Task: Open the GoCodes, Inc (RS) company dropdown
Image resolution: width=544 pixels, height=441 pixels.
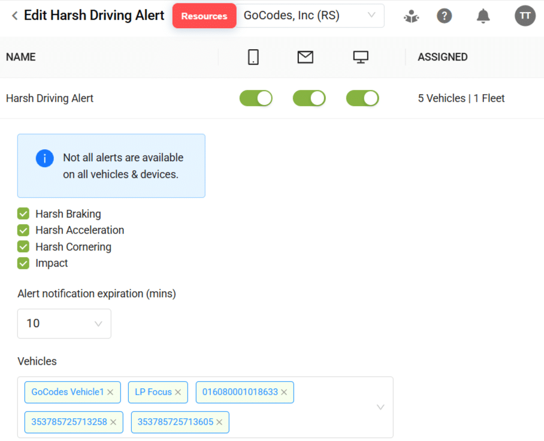Action: click(310, 15)
